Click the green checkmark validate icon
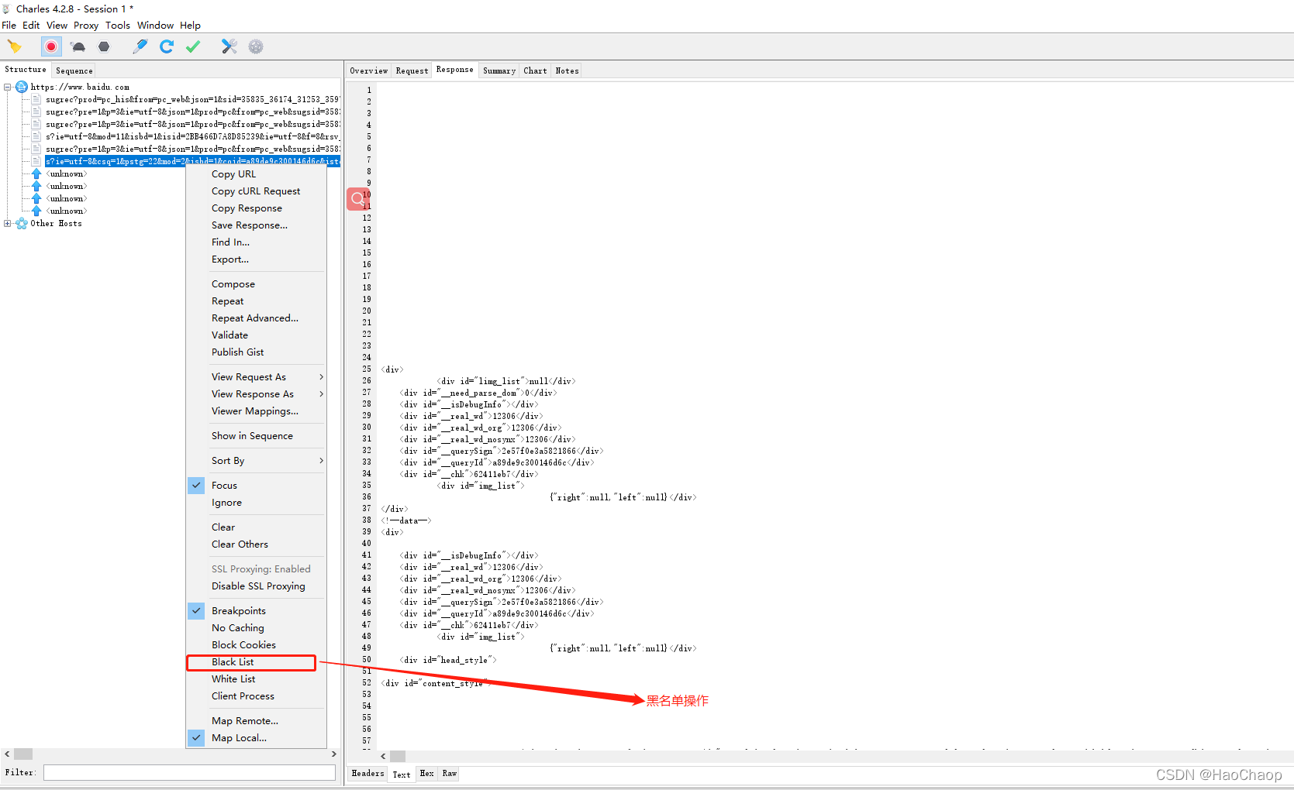This screenshot has height=790, width=1294. [x=193, y=46]
